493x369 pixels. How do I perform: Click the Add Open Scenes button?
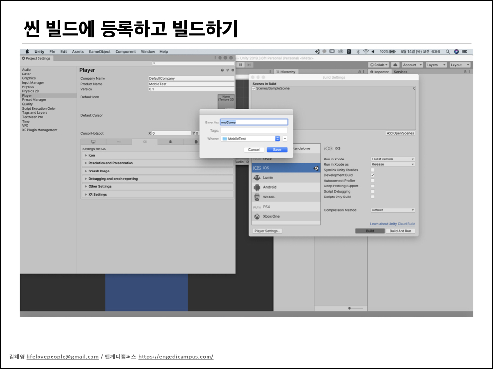pyautogui.click(x=400, y=133)
